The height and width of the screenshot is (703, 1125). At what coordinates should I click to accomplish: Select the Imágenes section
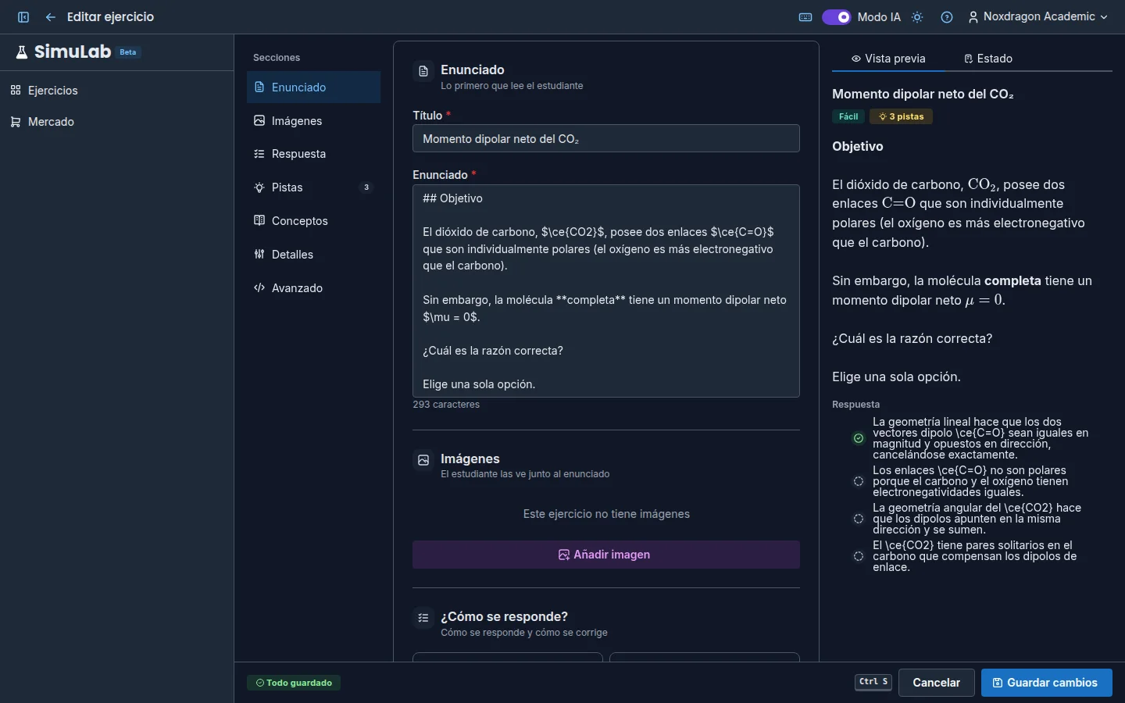[x=313, y=121]
